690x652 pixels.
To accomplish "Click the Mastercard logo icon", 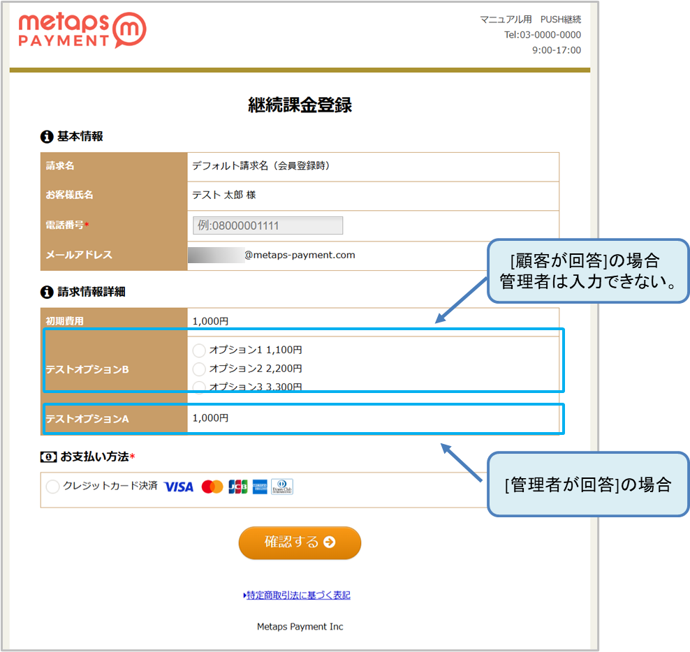I will coord(212,487).
